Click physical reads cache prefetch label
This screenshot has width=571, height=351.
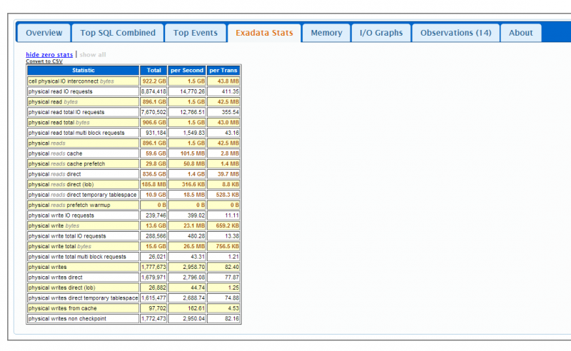[66, 164]
